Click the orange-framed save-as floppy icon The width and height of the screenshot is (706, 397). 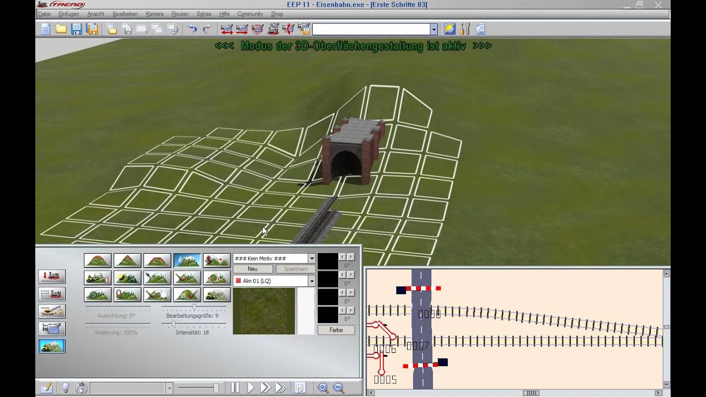[92, 29]
